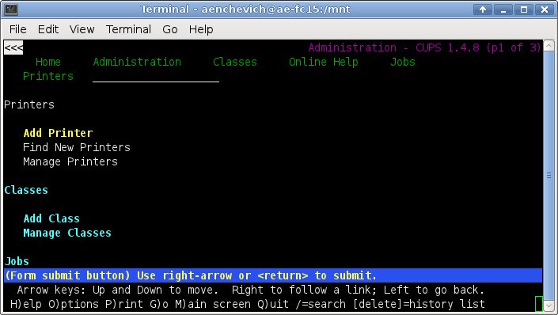
Task: Click the <<< back indicator
Action: (x=13, y=47)
